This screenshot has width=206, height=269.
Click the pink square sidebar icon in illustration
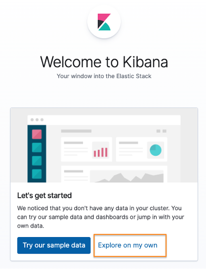(x=37, y=134)
